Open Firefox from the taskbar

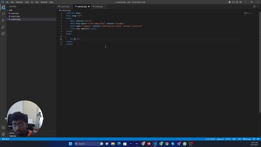[149, 144]
